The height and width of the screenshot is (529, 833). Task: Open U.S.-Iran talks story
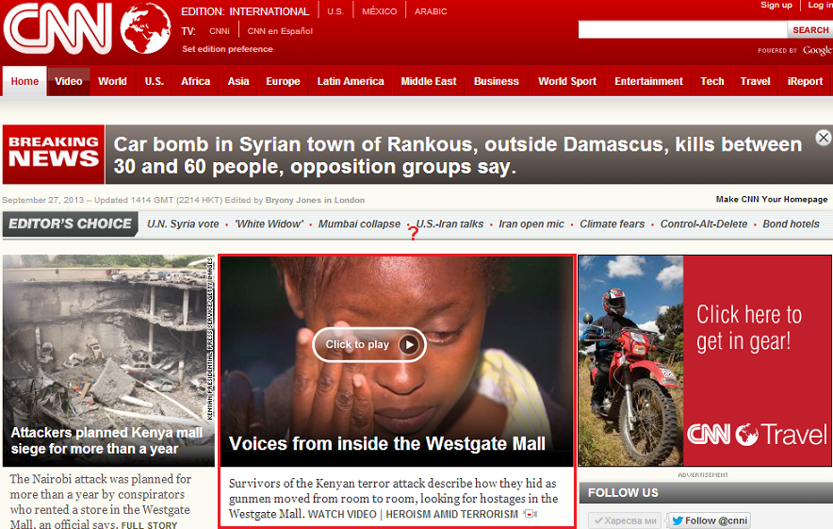[450, 223]
